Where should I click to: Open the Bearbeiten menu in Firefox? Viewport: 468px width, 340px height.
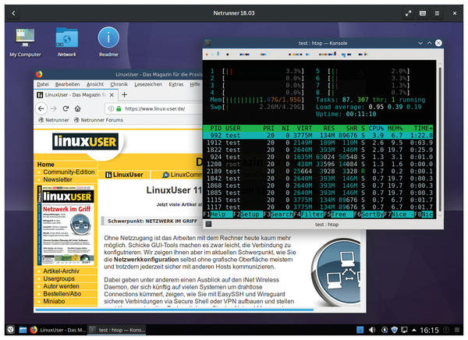[x=67, y=84]
